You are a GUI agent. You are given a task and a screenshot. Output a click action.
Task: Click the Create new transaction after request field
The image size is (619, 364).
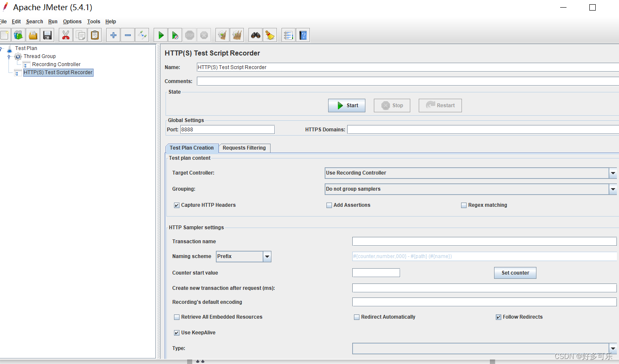point(484,288)
